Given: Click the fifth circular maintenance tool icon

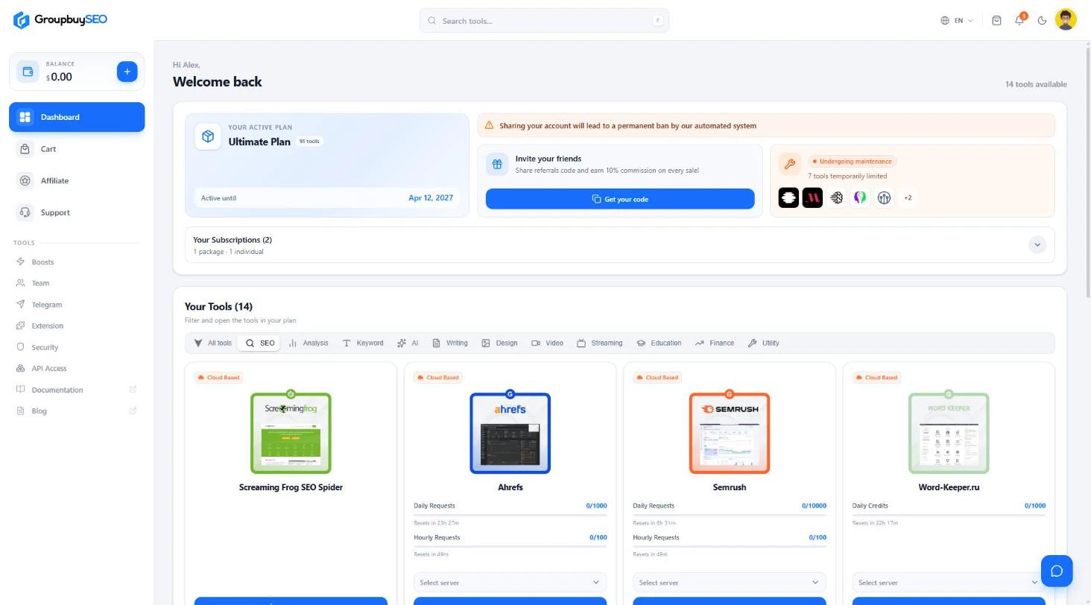Looking at the screenshot, I should point(884,197).
